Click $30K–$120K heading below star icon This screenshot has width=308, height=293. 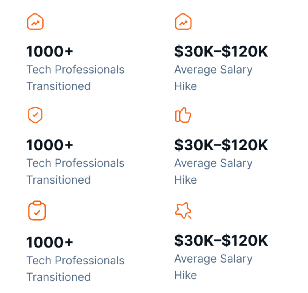click(221, 240)
